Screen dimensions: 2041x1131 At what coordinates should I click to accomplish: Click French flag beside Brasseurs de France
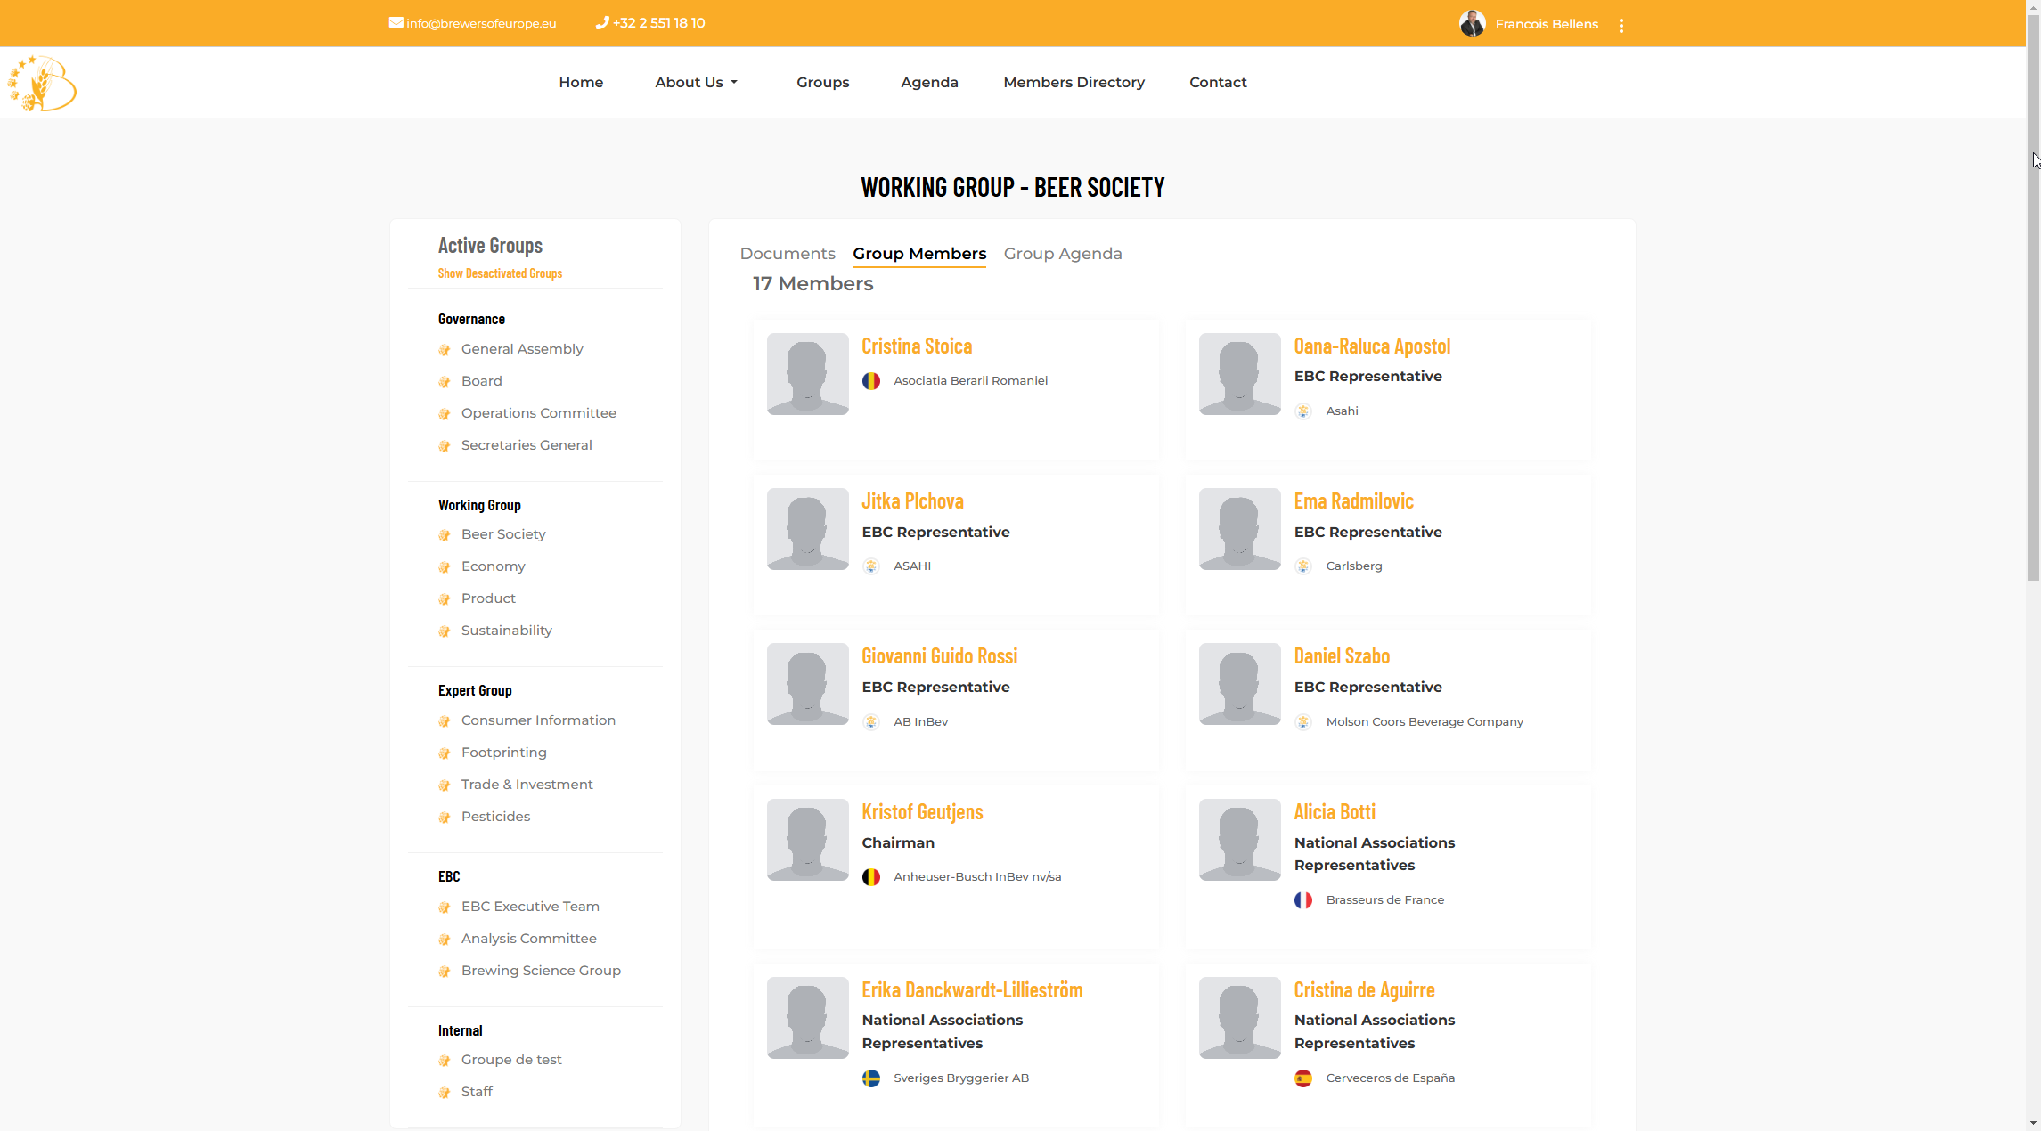1303,900
